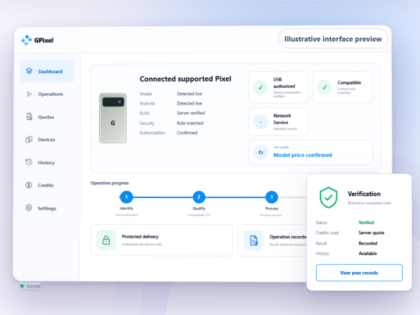Screen dimensions: 420x315
Task: Click the GPixel logo icon
Action: pyautogui.click(x=26, y=40)
